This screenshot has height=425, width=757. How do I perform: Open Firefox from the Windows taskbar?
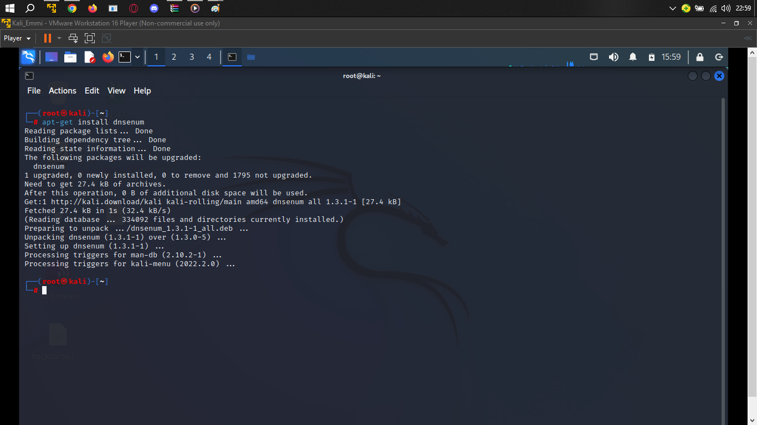click(93, 8)
